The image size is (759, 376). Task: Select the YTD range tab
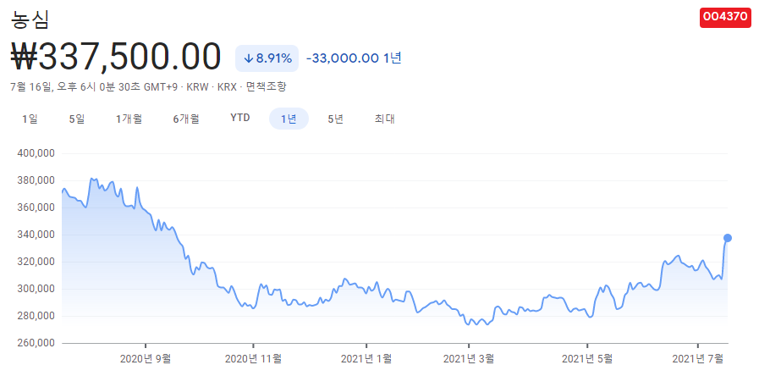240,119
